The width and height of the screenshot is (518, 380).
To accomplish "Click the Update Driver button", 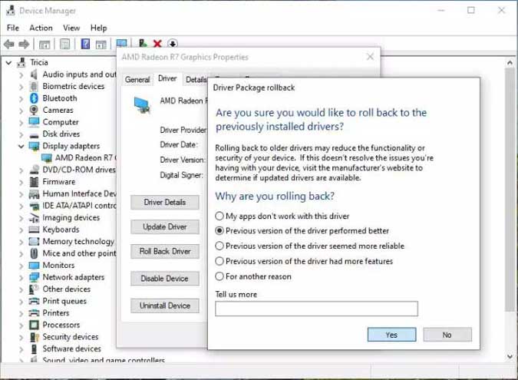I will (164, 226).
